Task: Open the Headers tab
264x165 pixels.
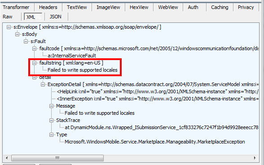Action: (x=48, y=7)
